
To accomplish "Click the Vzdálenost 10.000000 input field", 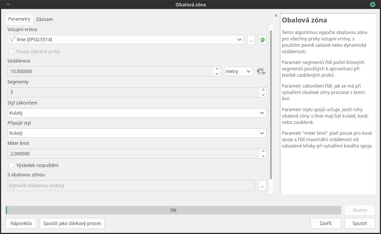I will point(110,72).
